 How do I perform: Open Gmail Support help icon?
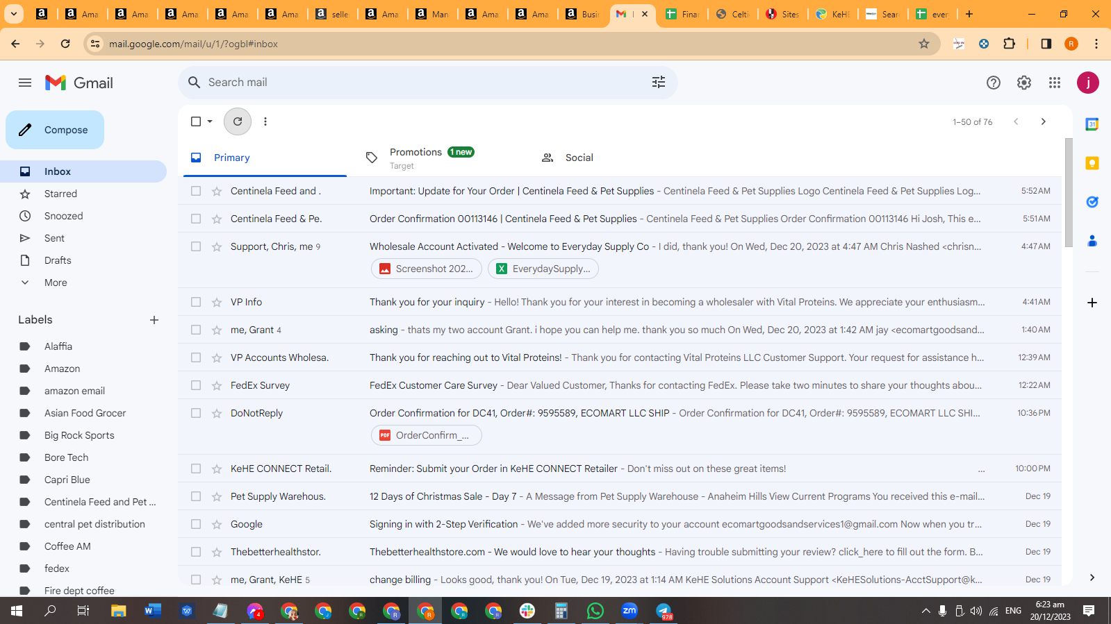[x=994, y=83]
